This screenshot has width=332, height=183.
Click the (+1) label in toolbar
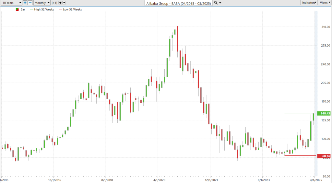point(54,3)
